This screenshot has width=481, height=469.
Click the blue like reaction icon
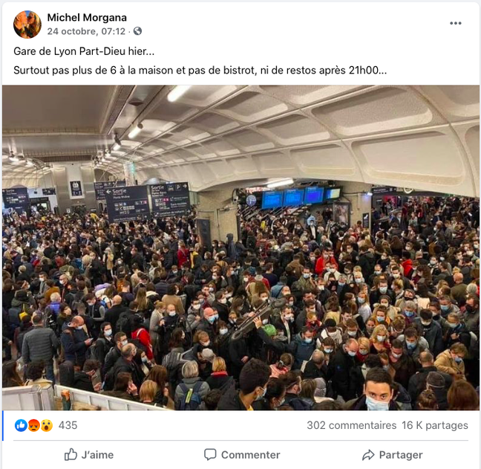21,425
